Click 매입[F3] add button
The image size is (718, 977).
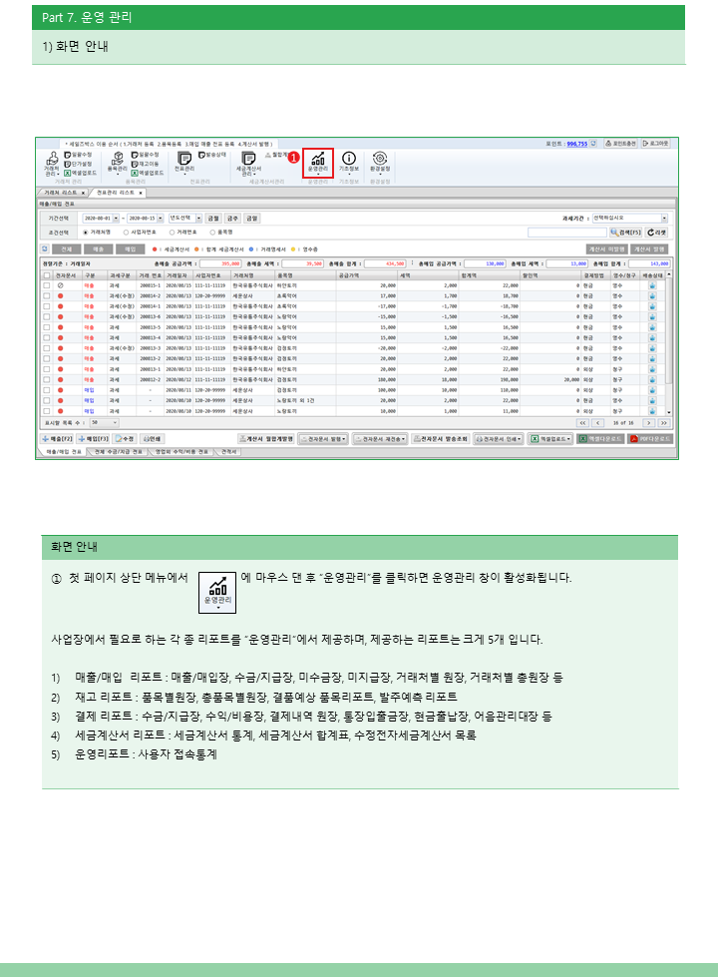[x=94, y=439]
